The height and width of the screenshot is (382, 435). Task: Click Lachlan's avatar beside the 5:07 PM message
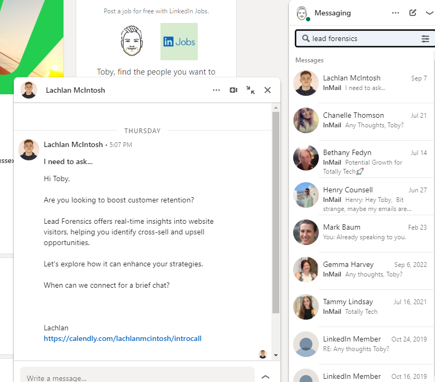point(29,150)
